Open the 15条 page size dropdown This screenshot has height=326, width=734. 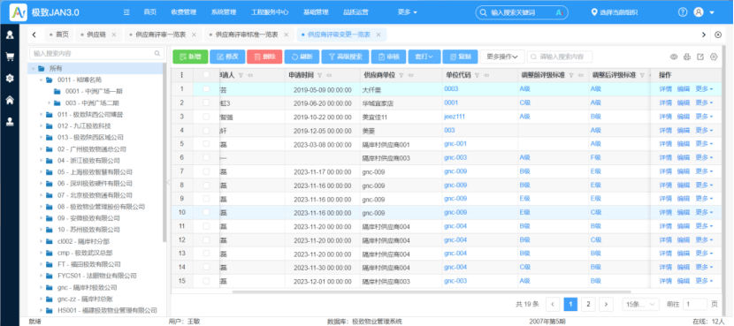tap(641, 304)
